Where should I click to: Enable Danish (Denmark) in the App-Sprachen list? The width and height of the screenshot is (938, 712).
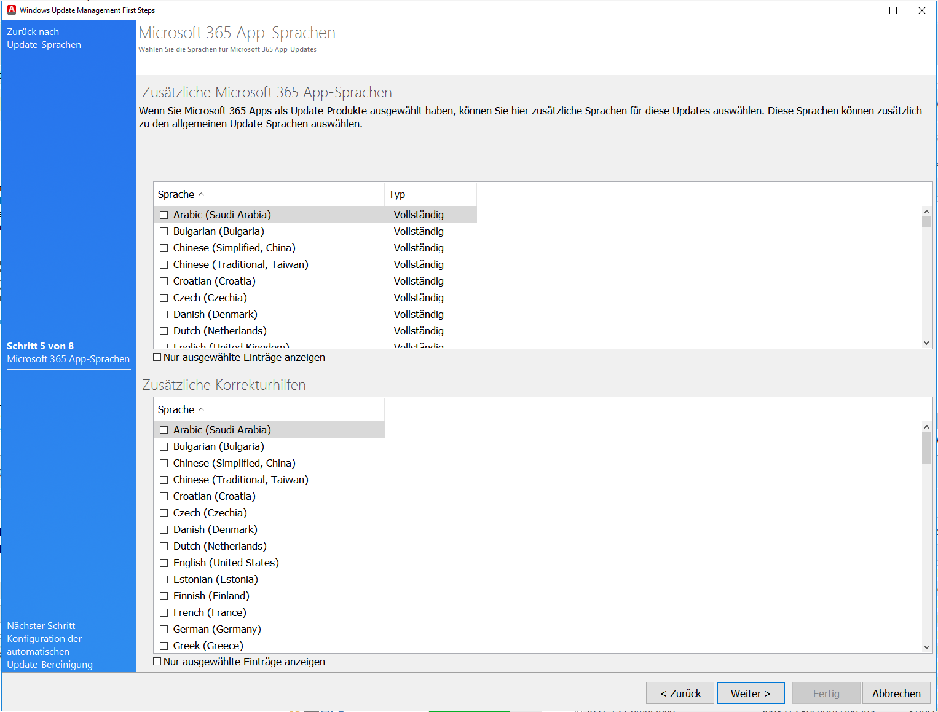coord(164,315)
